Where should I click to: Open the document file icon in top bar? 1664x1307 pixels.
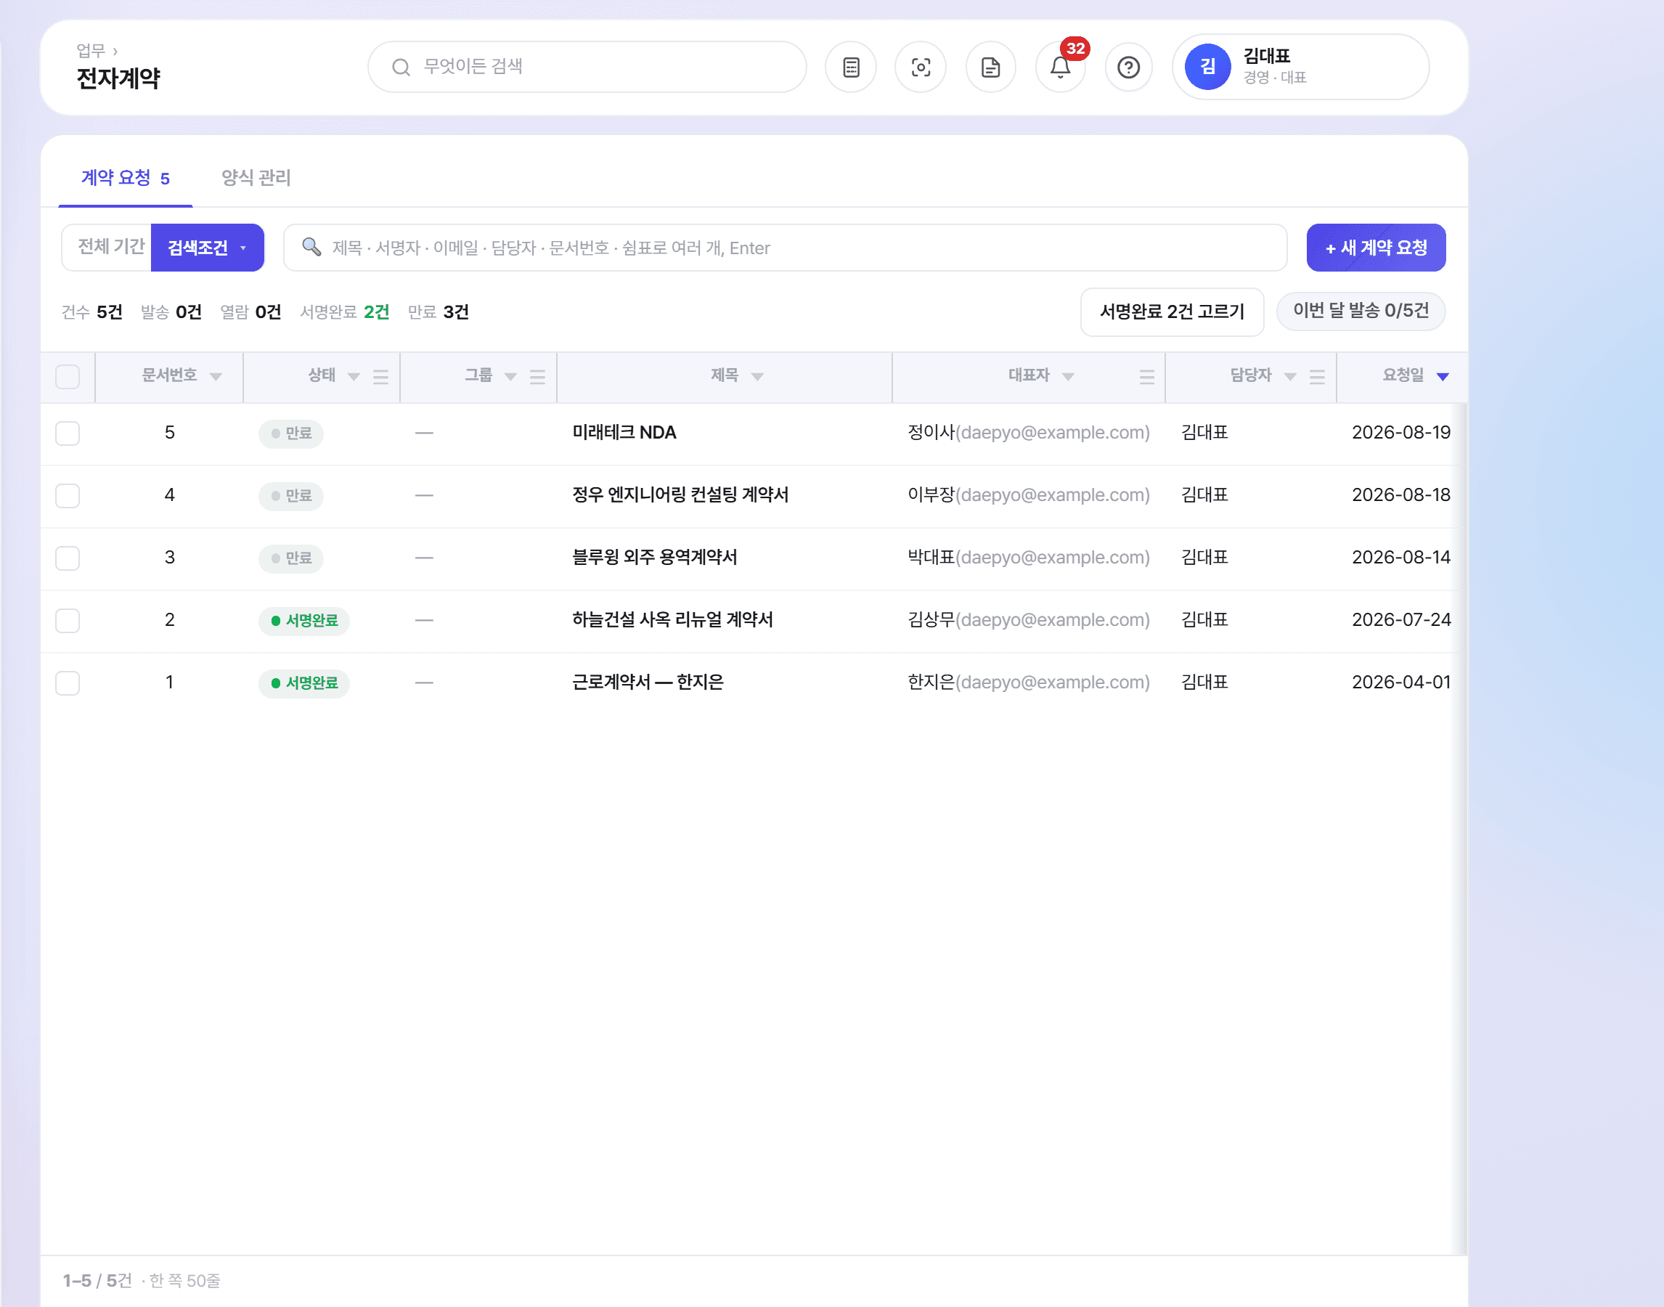[991, 68]
